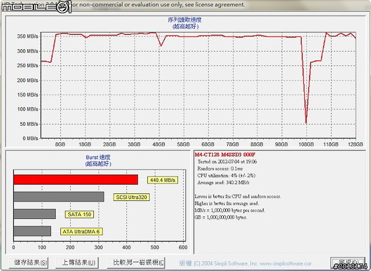This screenshot has height=271, width=371.
Task: Click the SCSI Ultra320 gray bar
Action: click(58, 197)
